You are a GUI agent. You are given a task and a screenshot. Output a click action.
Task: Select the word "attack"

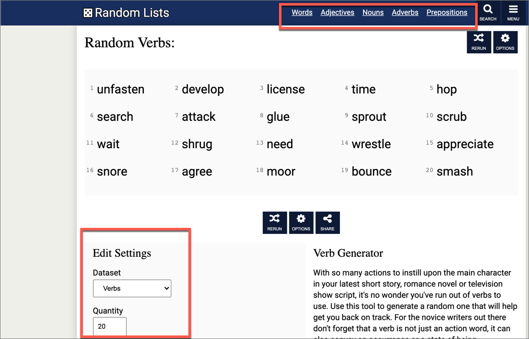pyautogui.click(x=198, y=117)
